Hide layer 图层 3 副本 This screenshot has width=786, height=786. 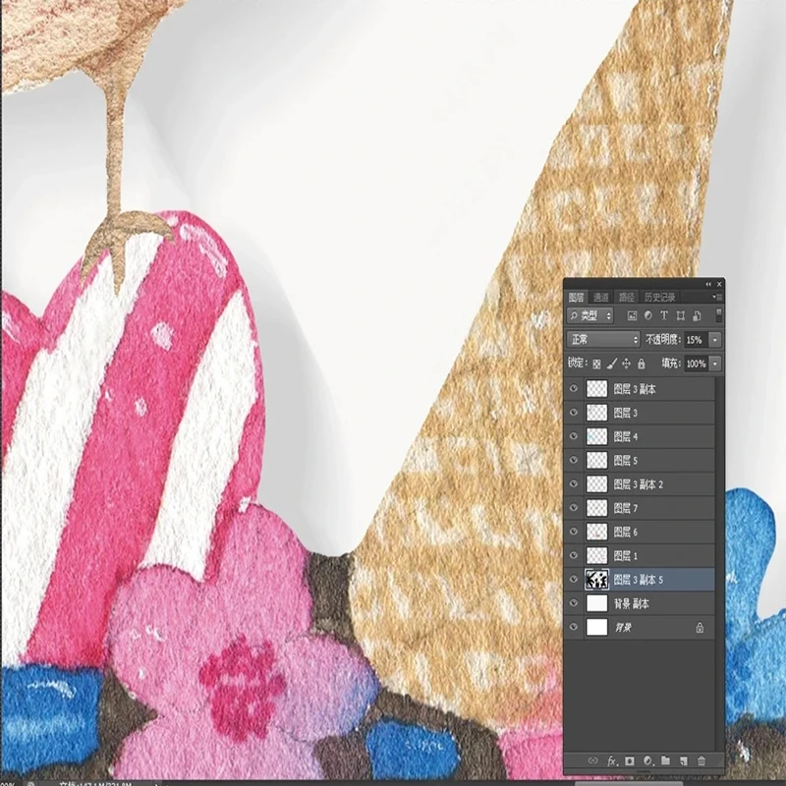pos(574,389)
